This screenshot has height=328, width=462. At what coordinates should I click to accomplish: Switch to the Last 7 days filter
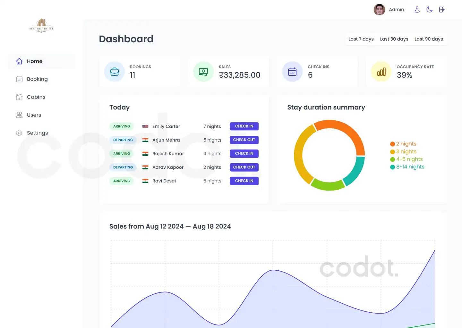coord(361,39)
